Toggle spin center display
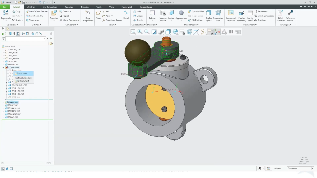The height and width of the screenshot is (178, 317). tap(217, 32)
